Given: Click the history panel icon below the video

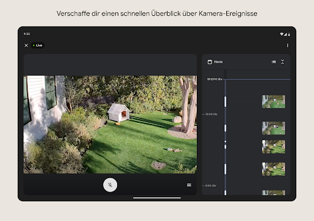Looking at the screenshot, I should pos(189,185).
